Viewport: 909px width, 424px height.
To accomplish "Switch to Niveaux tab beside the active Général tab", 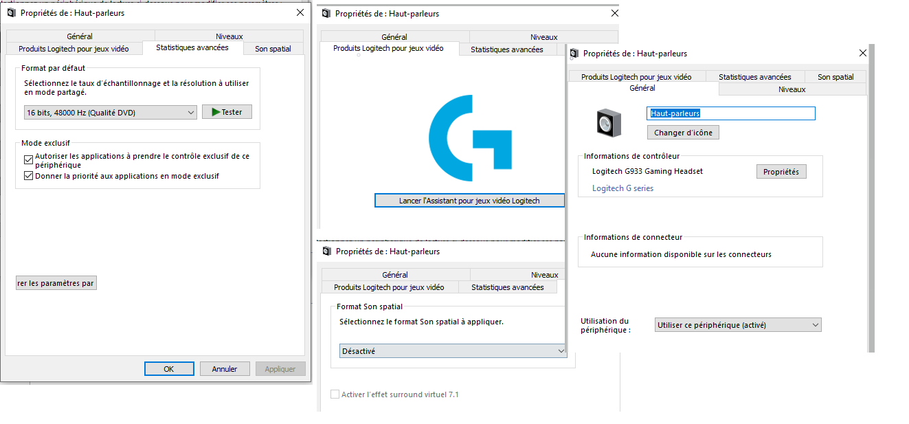I will (792, 89).
